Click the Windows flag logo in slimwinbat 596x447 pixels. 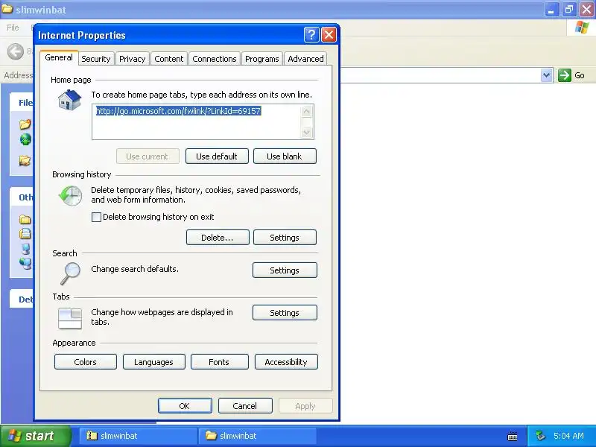click(582, 28)
